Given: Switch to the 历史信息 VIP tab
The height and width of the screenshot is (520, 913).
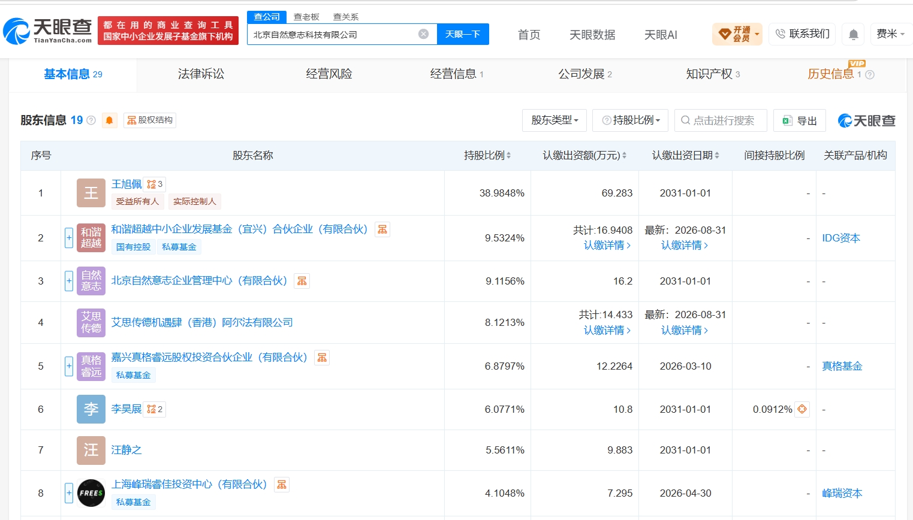Looking at the screenshot, I should 834,74.
